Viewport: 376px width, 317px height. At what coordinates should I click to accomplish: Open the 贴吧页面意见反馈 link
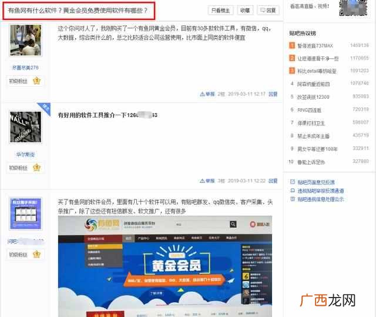[x=316, y=182]
